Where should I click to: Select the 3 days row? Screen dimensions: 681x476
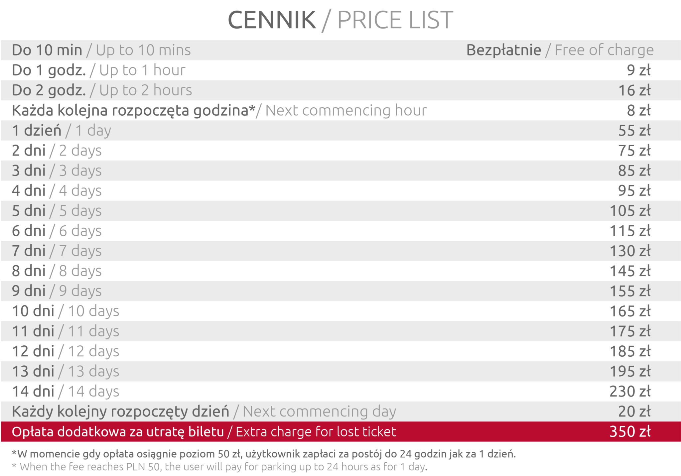click(x=340, y=171)
